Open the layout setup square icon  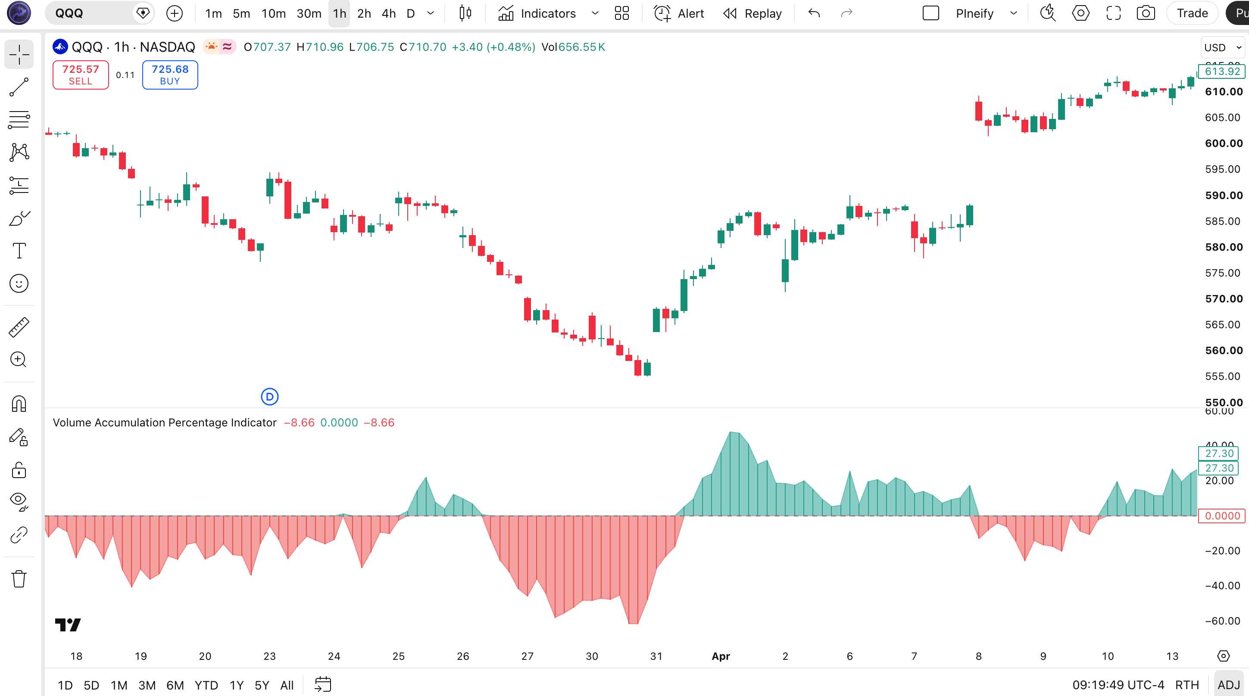click(x=931, y=13)
